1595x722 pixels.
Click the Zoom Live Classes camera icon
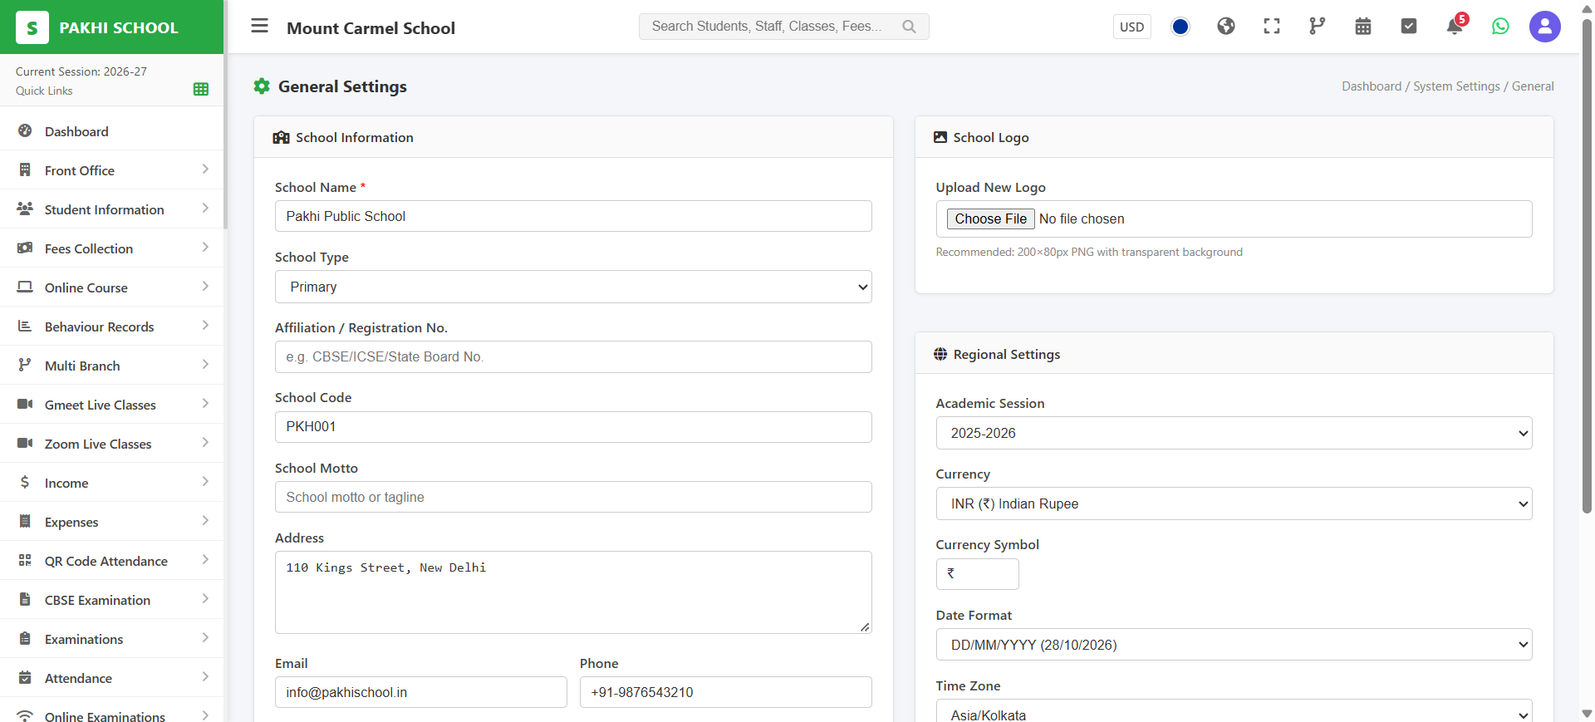[x=25, y=443]
